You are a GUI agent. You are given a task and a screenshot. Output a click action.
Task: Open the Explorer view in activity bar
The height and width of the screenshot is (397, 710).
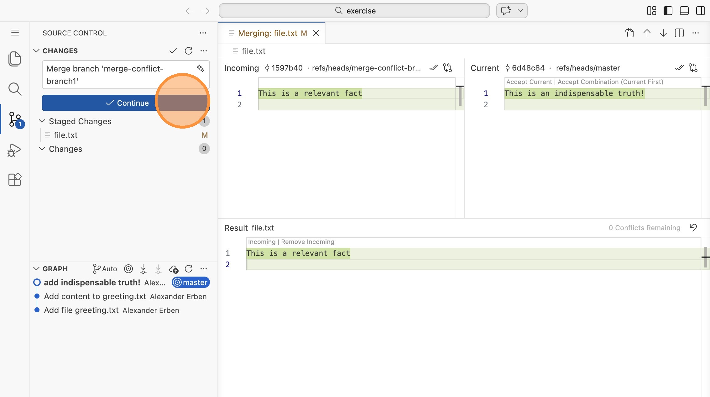pos(14,59)
